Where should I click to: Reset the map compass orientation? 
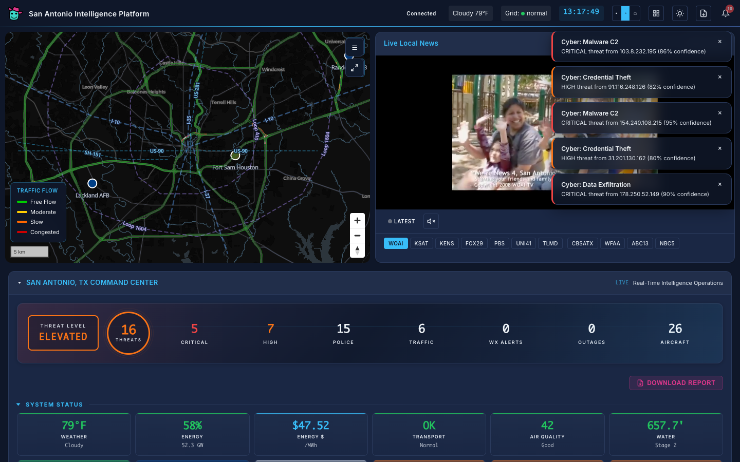(357, 250)
